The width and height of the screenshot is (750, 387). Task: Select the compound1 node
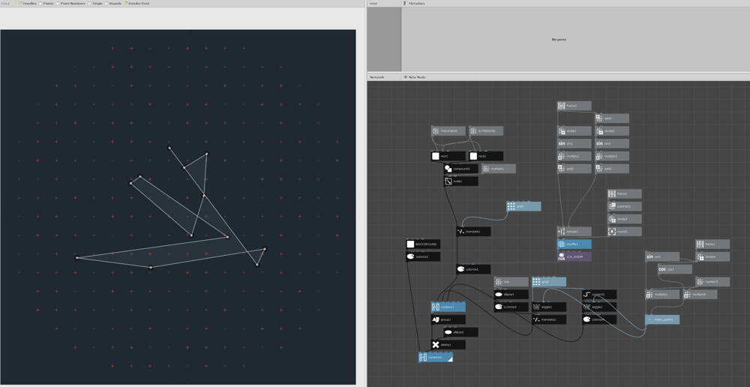tap(460, 169)
